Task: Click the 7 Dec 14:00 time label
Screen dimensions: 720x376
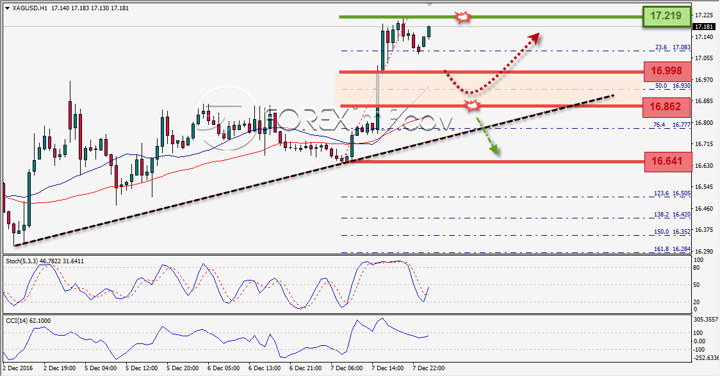Action: (x=388, y=368)
